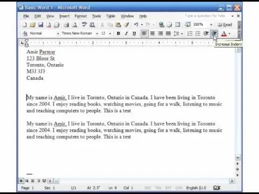Click the Read button
Screen dimensions: 259x194
pyautogui.click(x=225, y=25)
